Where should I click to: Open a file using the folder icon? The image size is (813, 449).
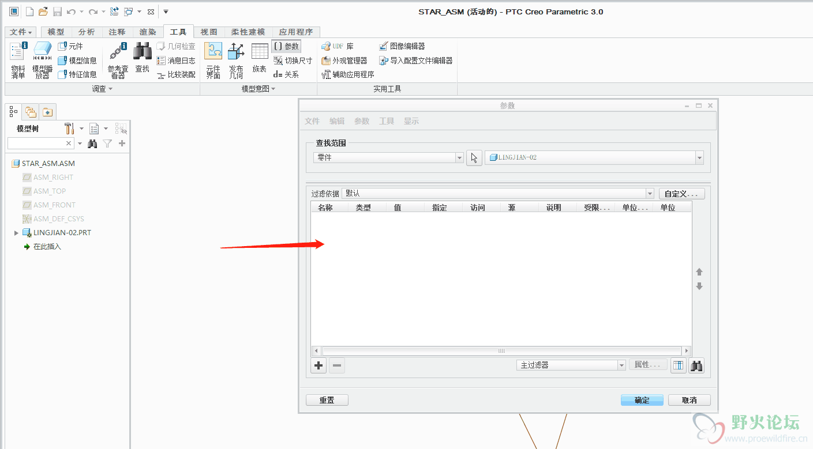pos(43,12)
